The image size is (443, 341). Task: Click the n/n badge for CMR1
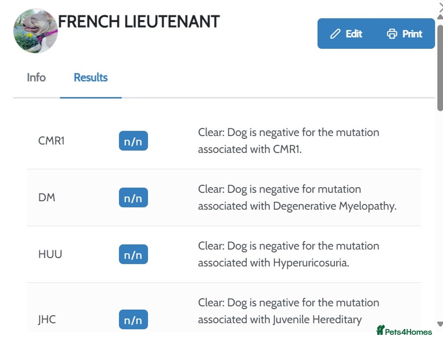tap(133, 141)
